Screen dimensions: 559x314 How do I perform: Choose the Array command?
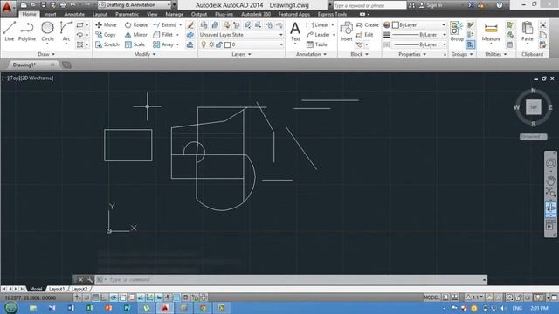pyautogui.click(x=163, y=44)
